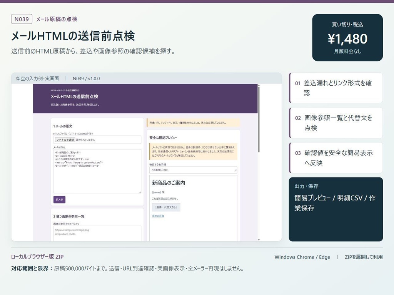Click the ¥1,480 price
The image size is (394, 295).
point(347,39)
